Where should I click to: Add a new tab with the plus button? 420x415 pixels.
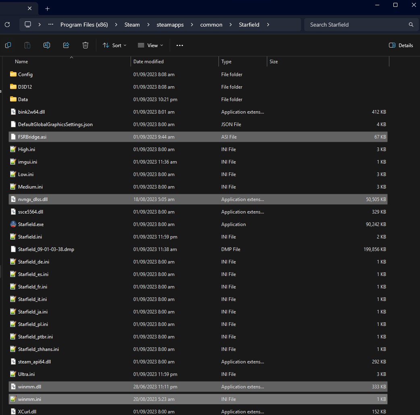[48, 9]
